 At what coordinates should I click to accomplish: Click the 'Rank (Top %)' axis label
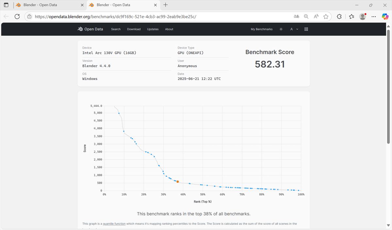coord(203,202)
